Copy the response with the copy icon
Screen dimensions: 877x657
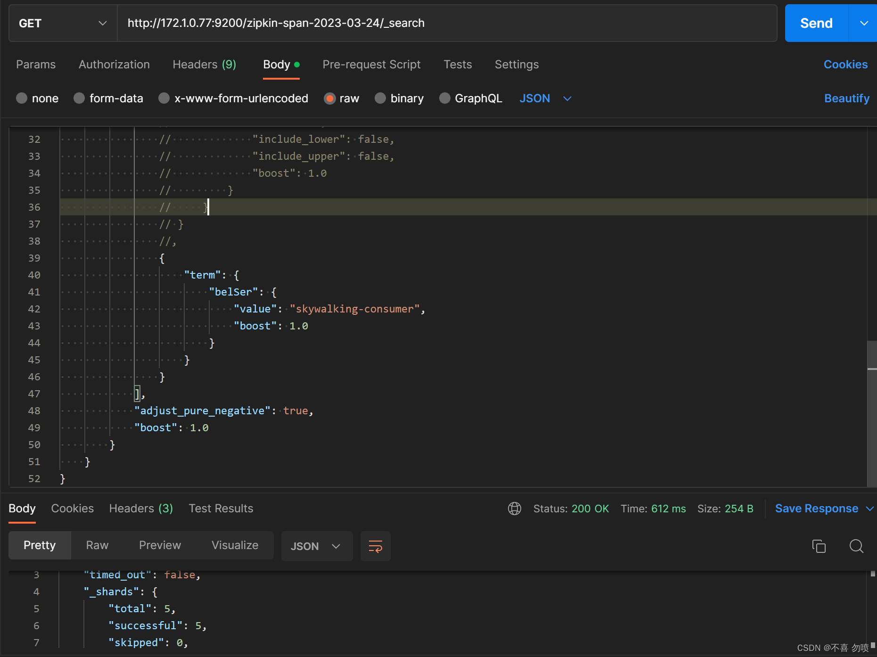click(819, 546)
